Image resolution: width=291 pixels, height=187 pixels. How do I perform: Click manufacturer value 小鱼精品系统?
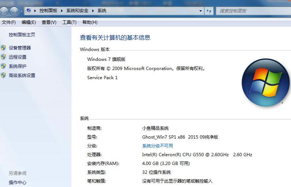[155, 128]
